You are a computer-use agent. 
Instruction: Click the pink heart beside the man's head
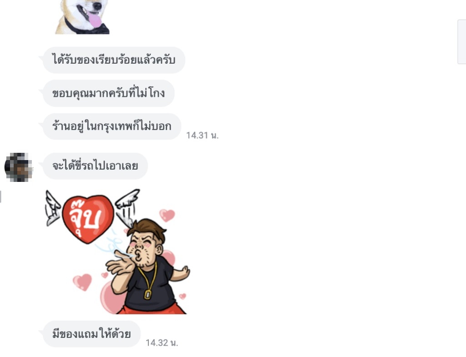click(x=167, y=215)
